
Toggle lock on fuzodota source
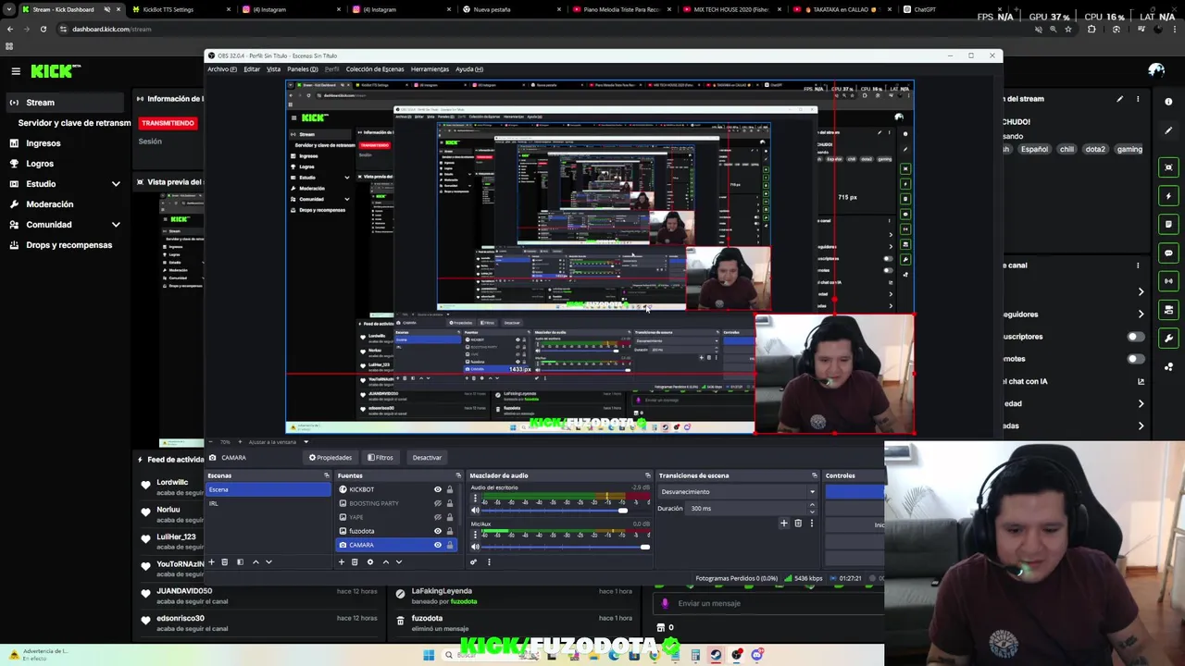click(x=450, y=531)
